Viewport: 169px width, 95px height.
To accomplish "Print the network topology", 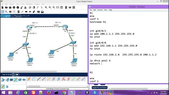I will coord(14,7).
